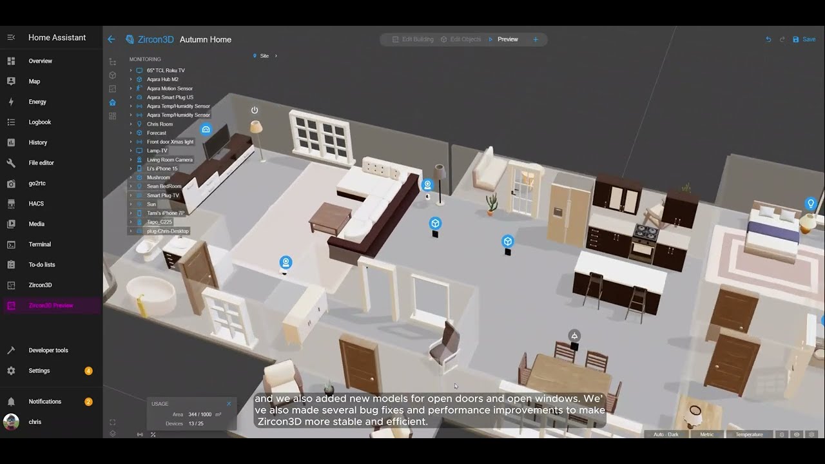Open Zircon3D sidebar item

coord(51,285)
